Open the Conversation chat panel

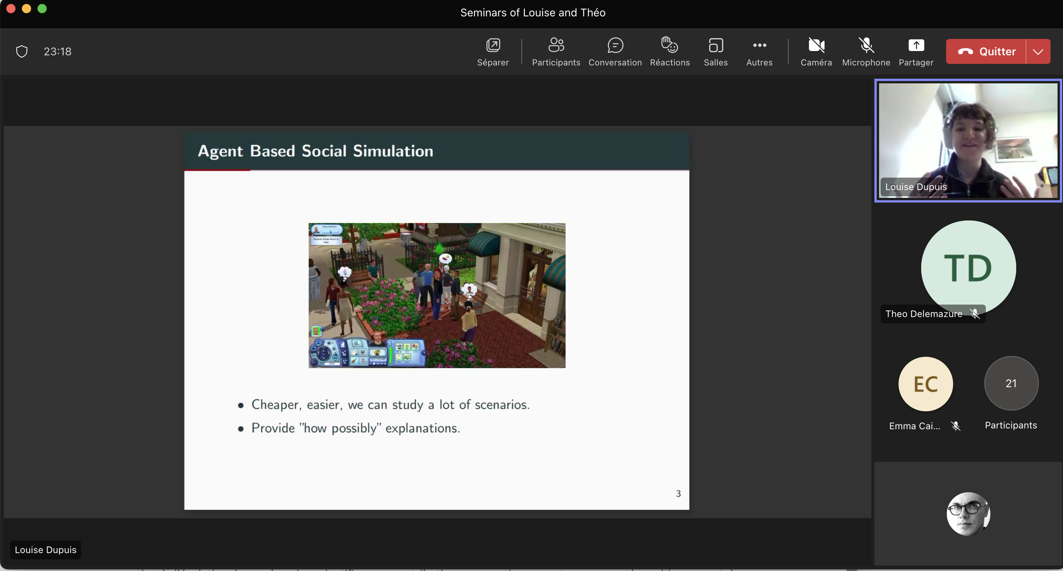click(x=615, y=51)
